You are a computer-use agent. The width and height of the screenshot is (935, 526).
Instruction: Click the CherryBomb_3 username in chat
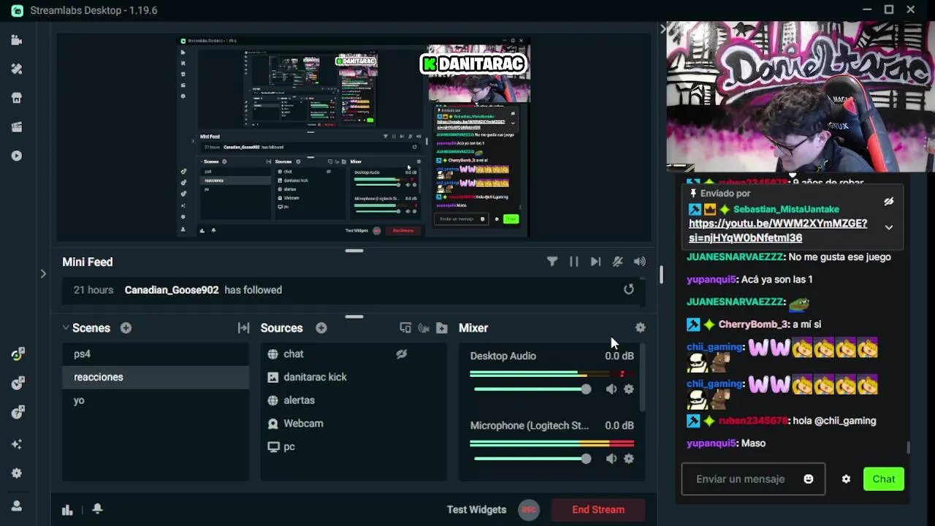[753, 324]
